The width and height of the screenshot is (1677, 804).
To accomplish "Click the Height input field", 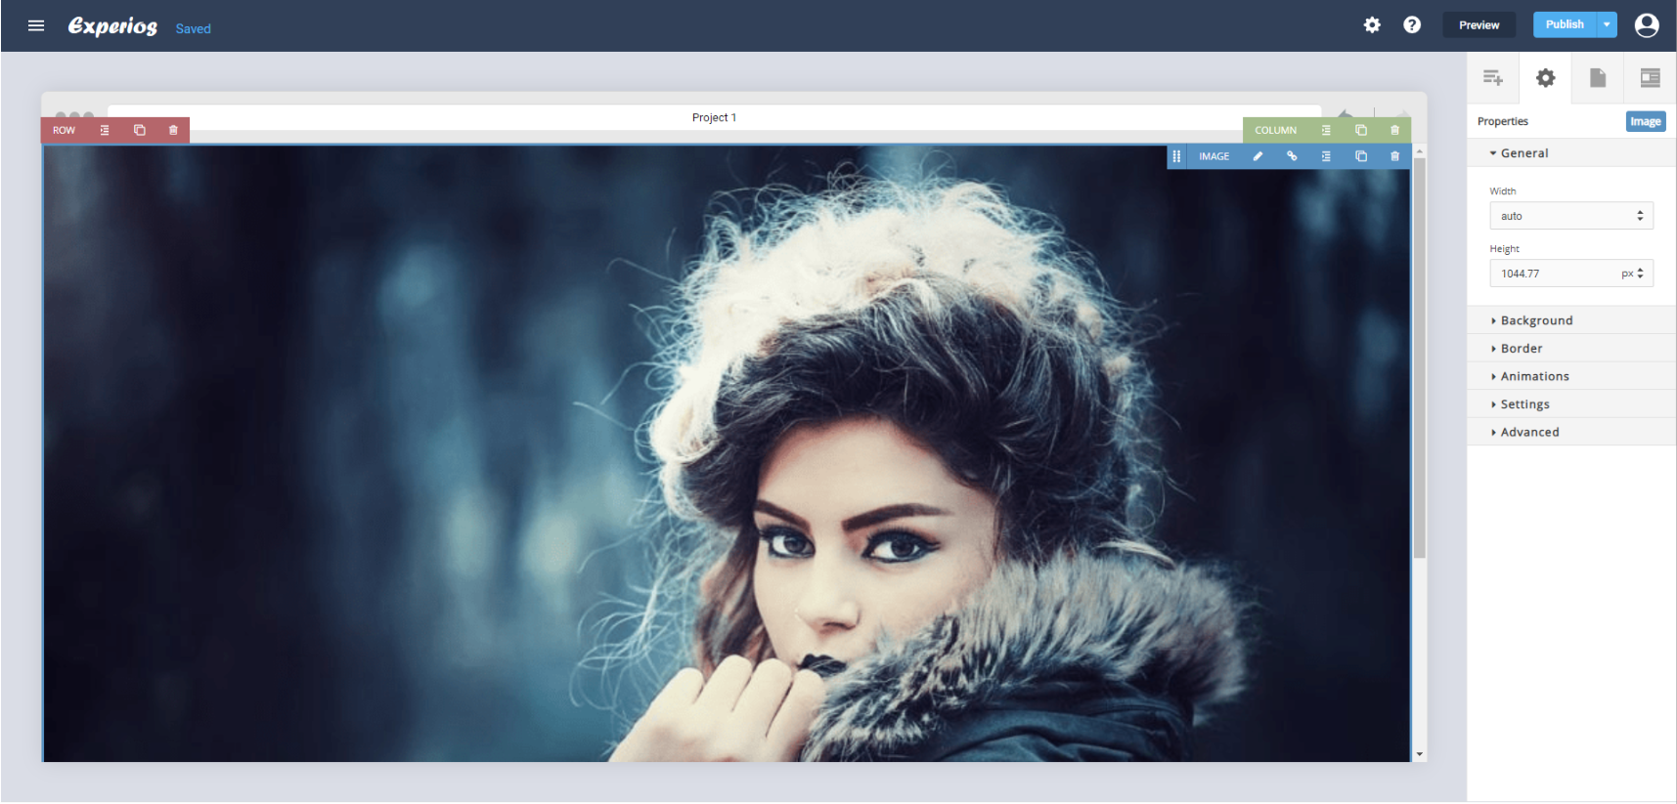I will click(1555, 274).
